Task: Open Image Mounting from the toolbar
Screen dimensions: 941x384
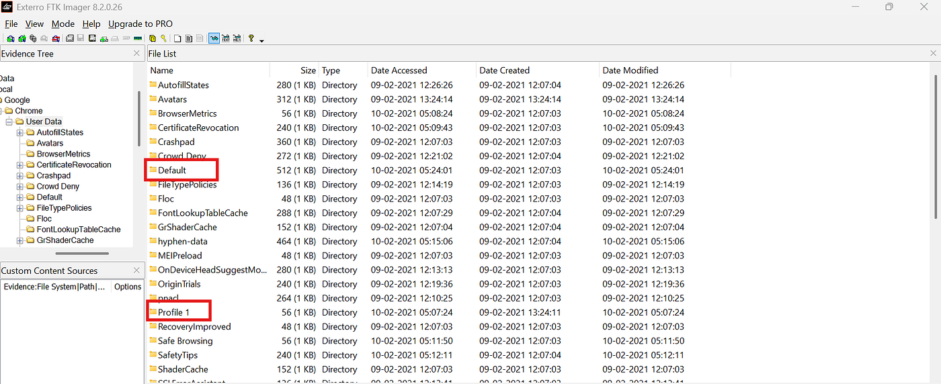Action: tap(33, 38)
